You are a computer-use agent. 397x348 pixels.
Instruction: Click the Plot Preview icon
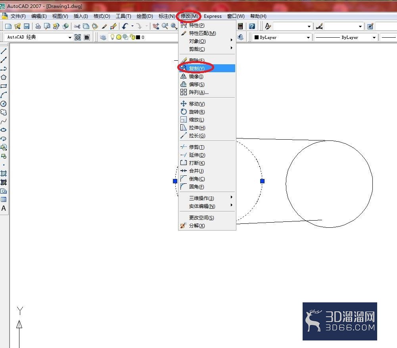tap(47, 26)
